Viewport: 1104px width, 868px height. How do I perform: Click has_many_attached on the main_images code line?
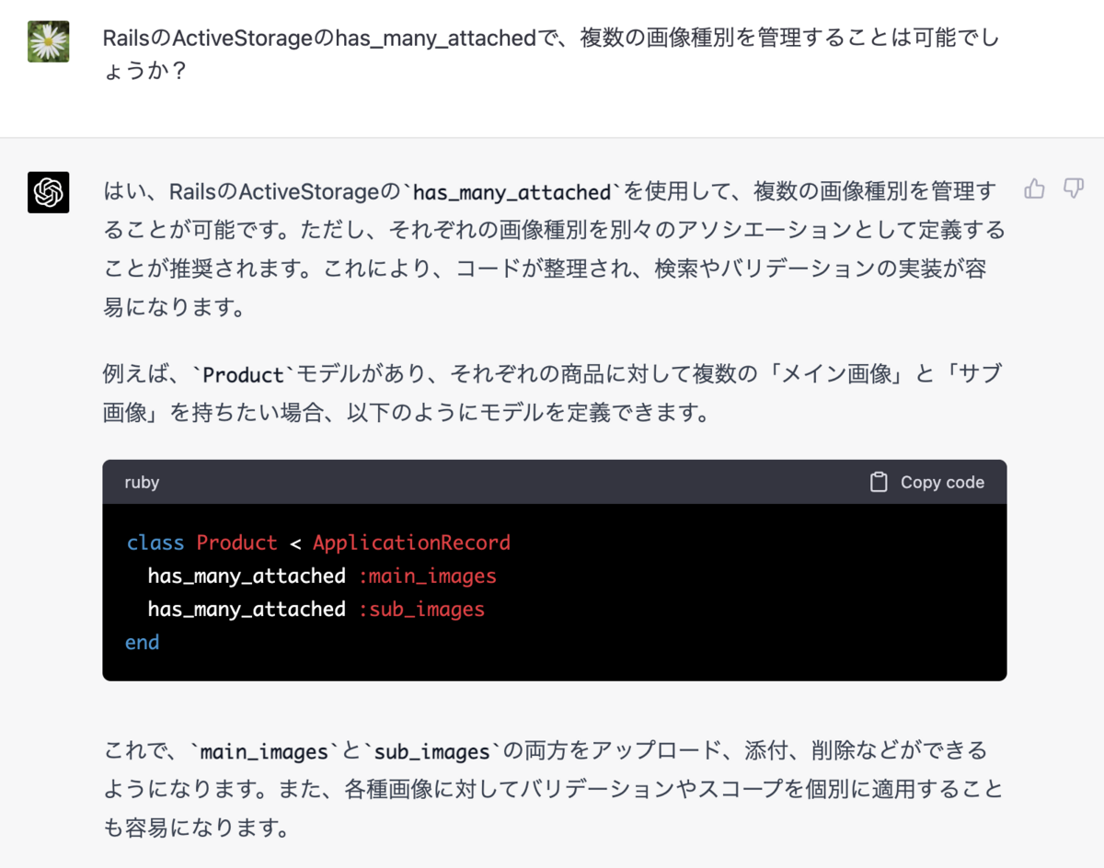247,576
